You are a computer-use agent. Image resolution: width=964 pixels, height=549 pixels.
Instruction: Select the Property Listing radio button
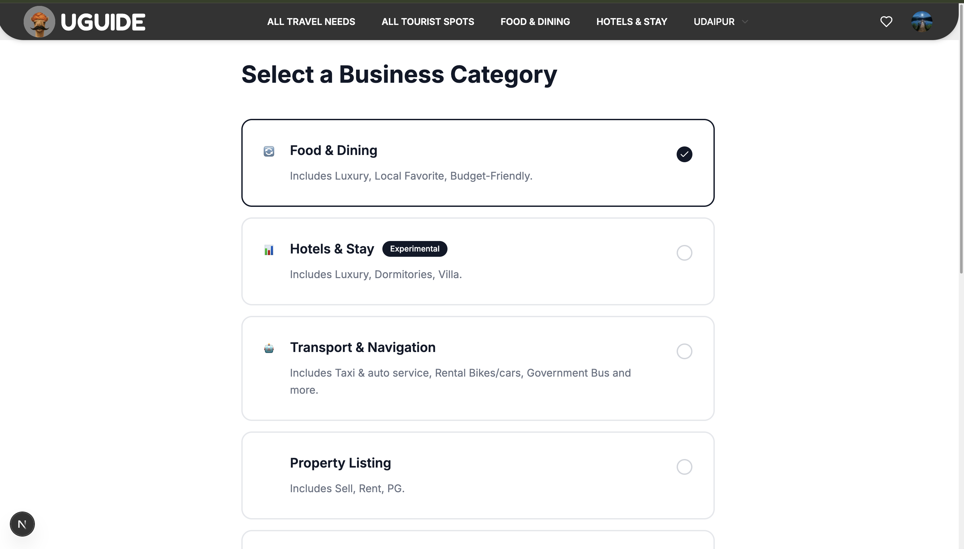pyautogui.click(x=684, y=467)
